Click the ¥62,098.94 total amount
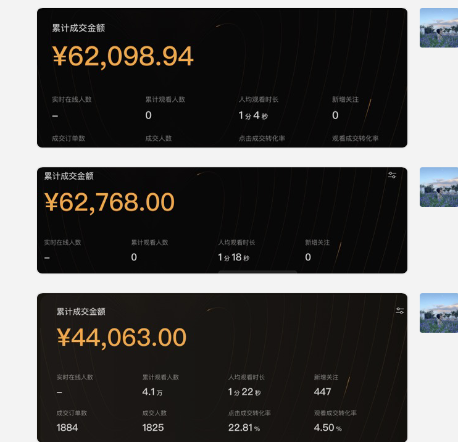 pos(123,57)
